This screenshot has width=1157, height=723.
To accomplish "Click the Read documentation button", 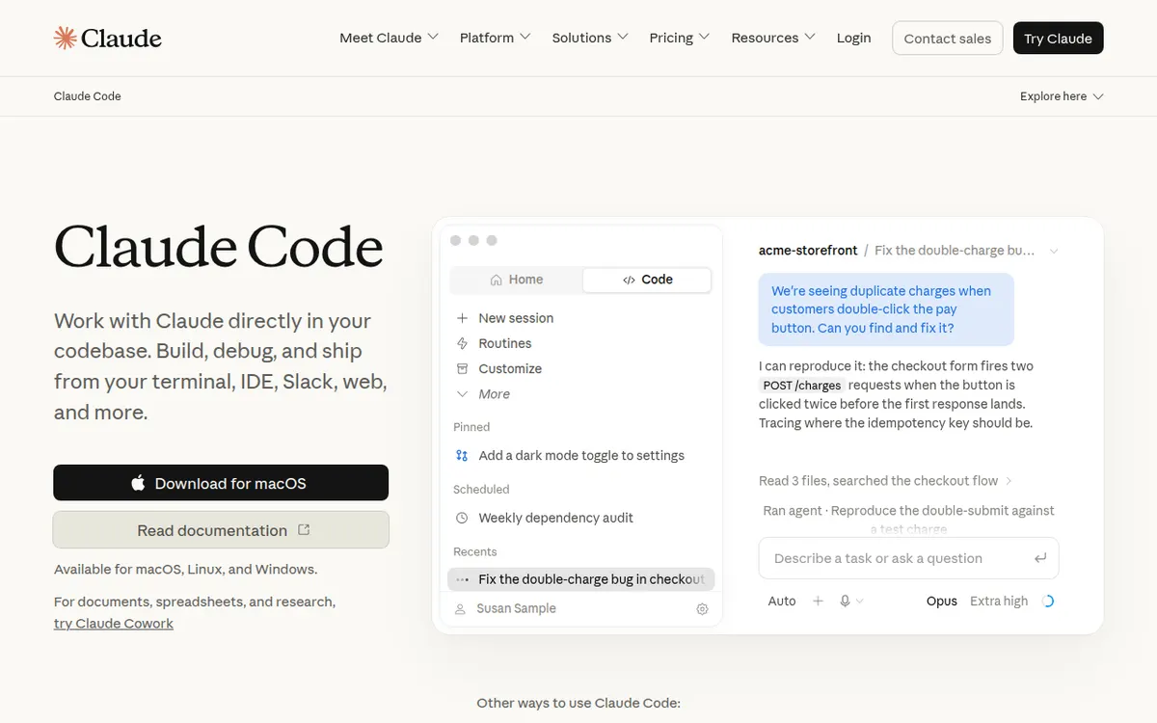I will point(221,529).
